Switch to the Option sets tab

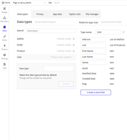tap(75, 14)
